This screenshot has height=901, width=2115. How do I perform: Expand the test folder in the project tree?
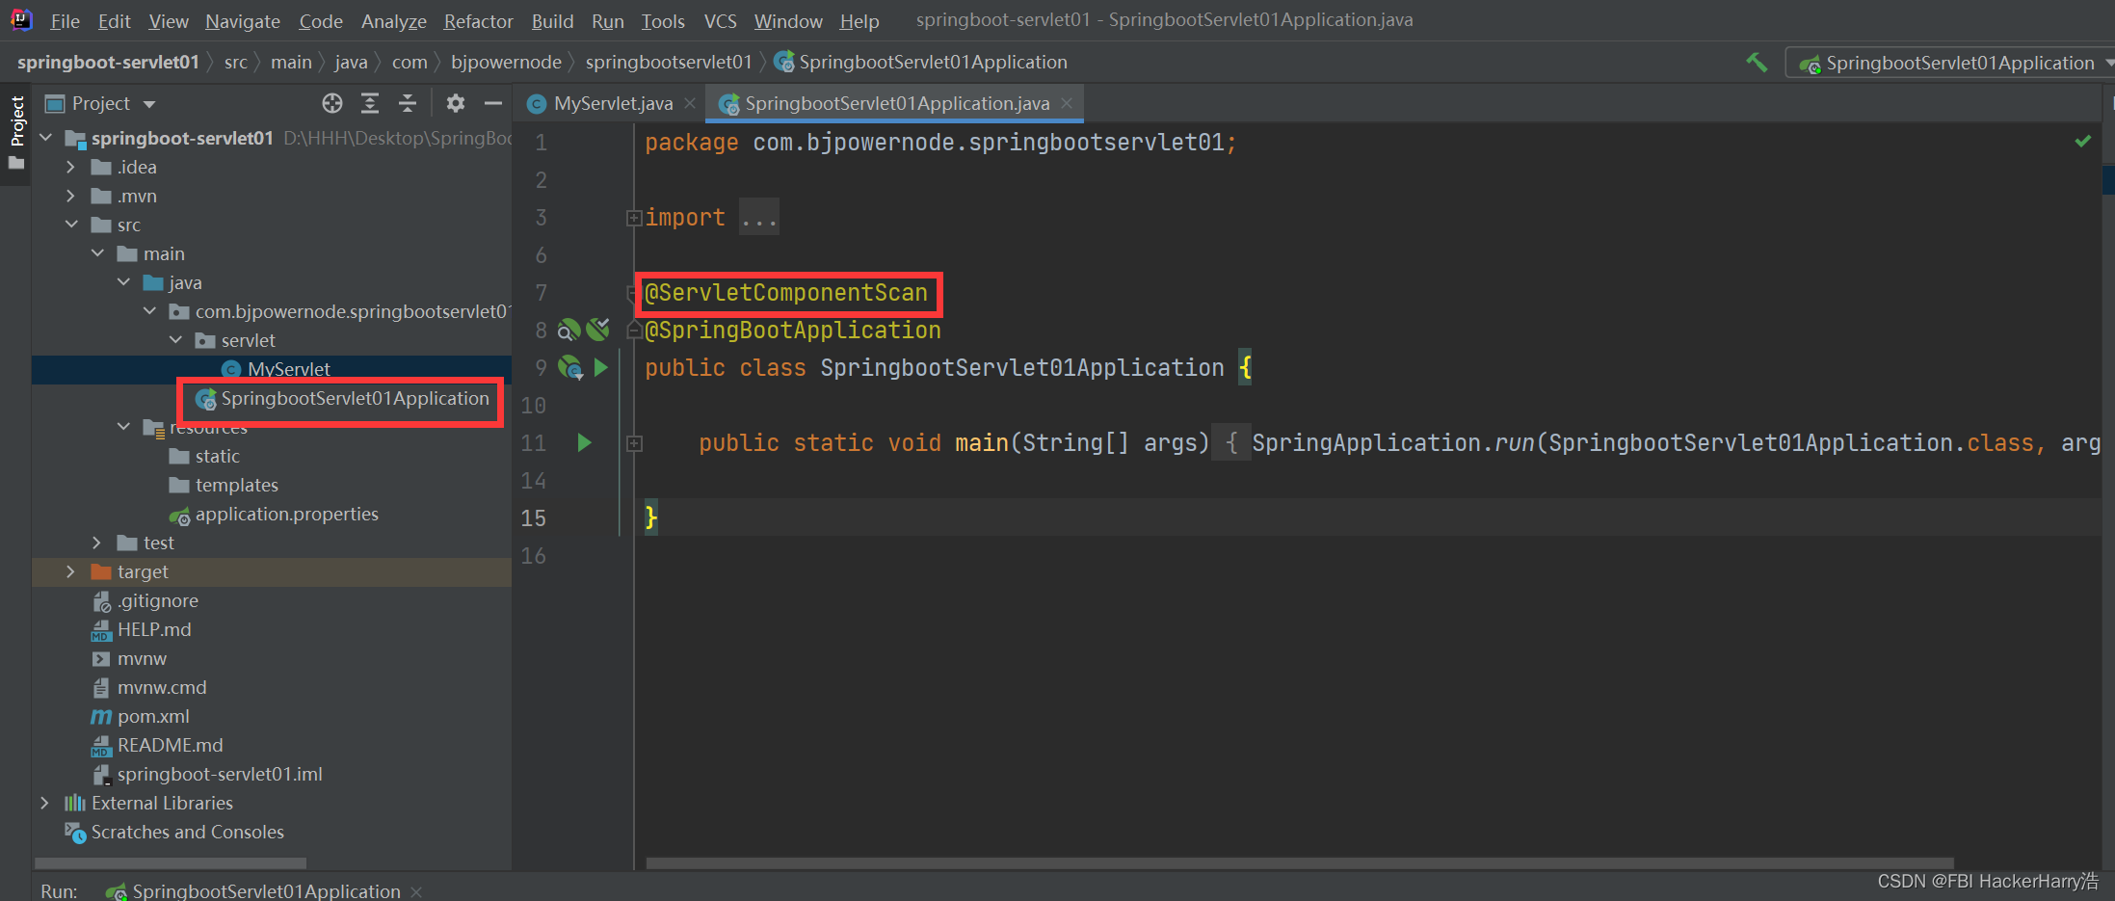95,543
